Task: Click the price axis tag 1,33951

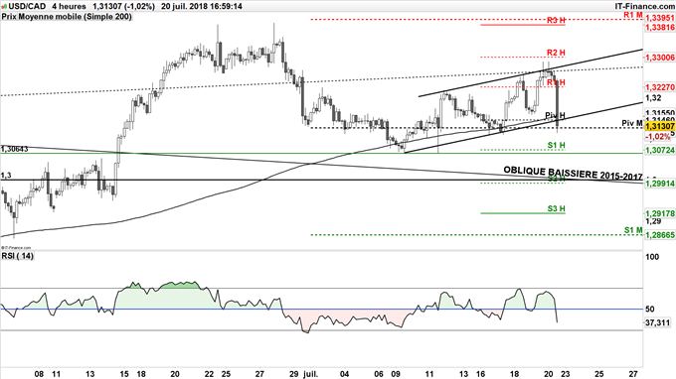Action: [660, 18]
